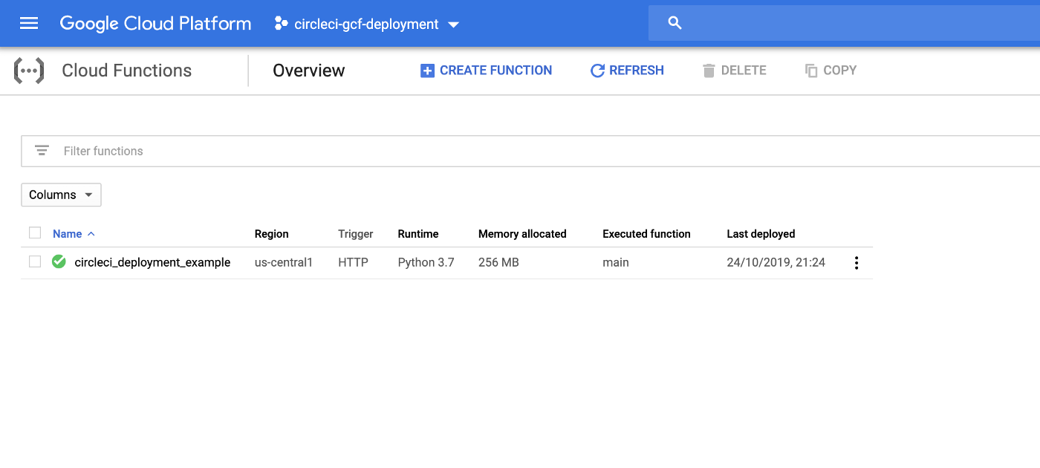Check the box for circleci_deployment_example

click(x=35, y=261)
